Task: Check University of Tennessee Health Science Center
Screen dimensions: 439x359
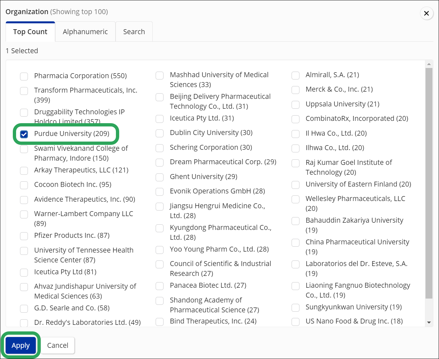Action: [x=24, y=251]
